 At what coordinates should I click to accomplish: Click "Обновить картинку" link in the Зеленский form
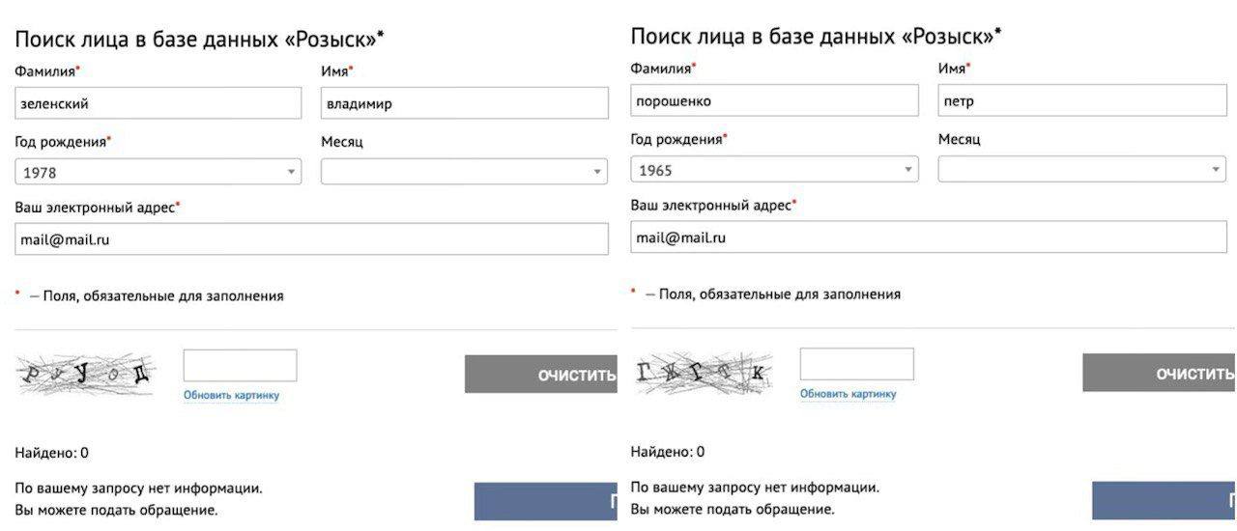click(x=231, y=395)
